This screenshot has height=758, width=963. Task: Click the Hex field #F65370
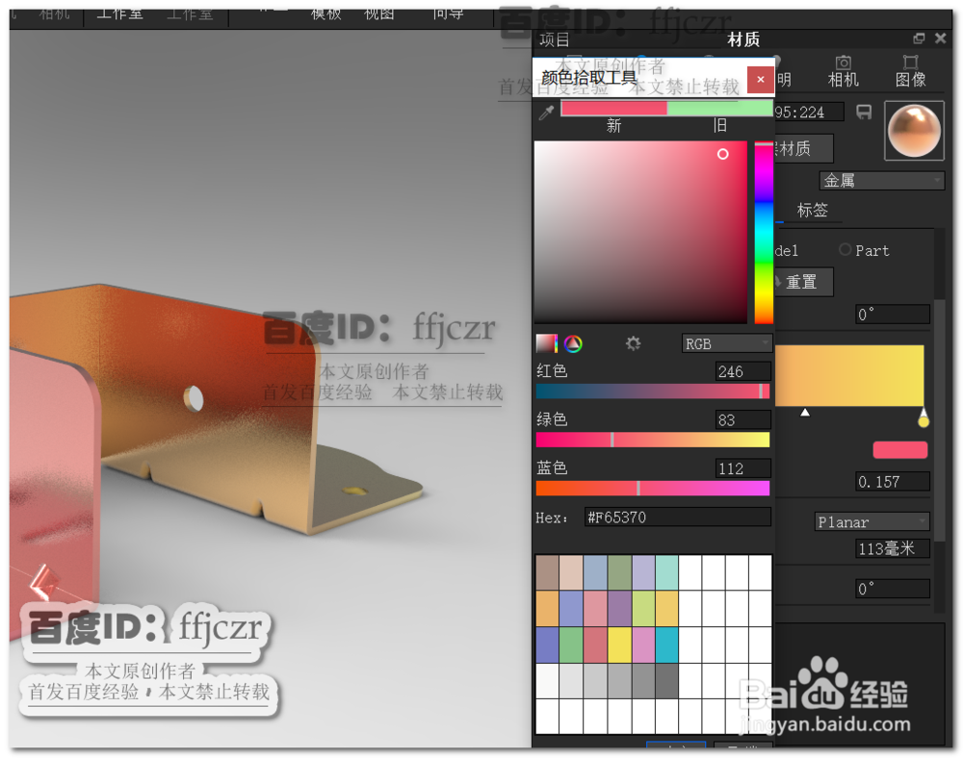tap(677, 517)
